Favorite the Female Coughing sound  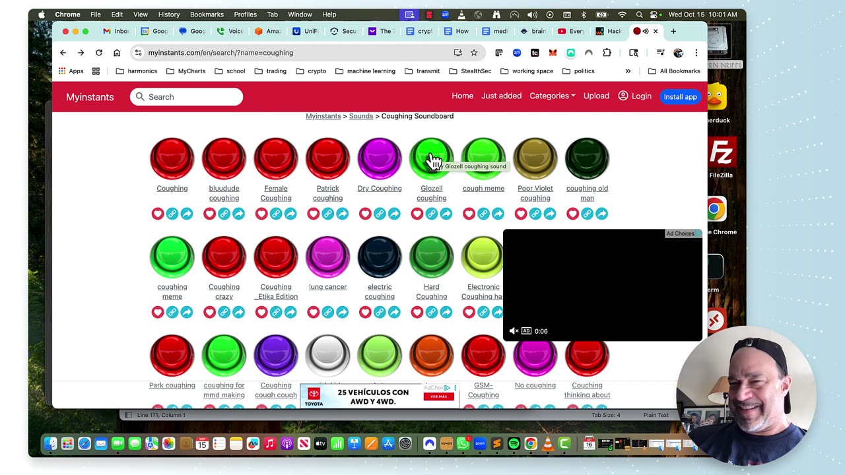[x=261, y=214]
